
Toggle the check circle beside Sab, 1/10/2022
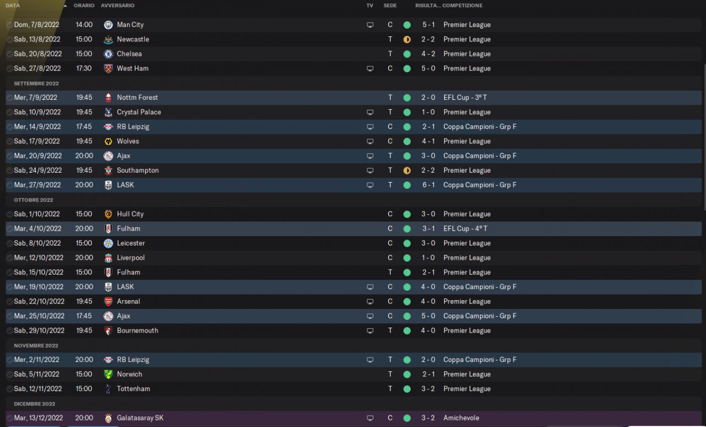tap(9, 214)
